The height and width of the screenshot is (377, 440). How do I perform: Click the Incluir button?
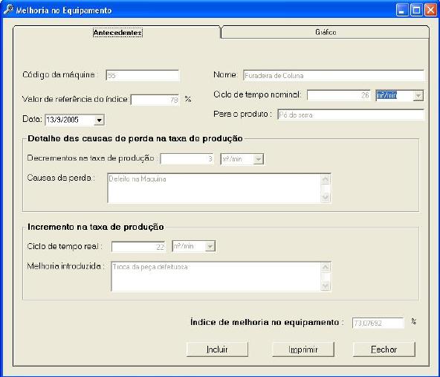pyautogui.click(x=217, y=349)
